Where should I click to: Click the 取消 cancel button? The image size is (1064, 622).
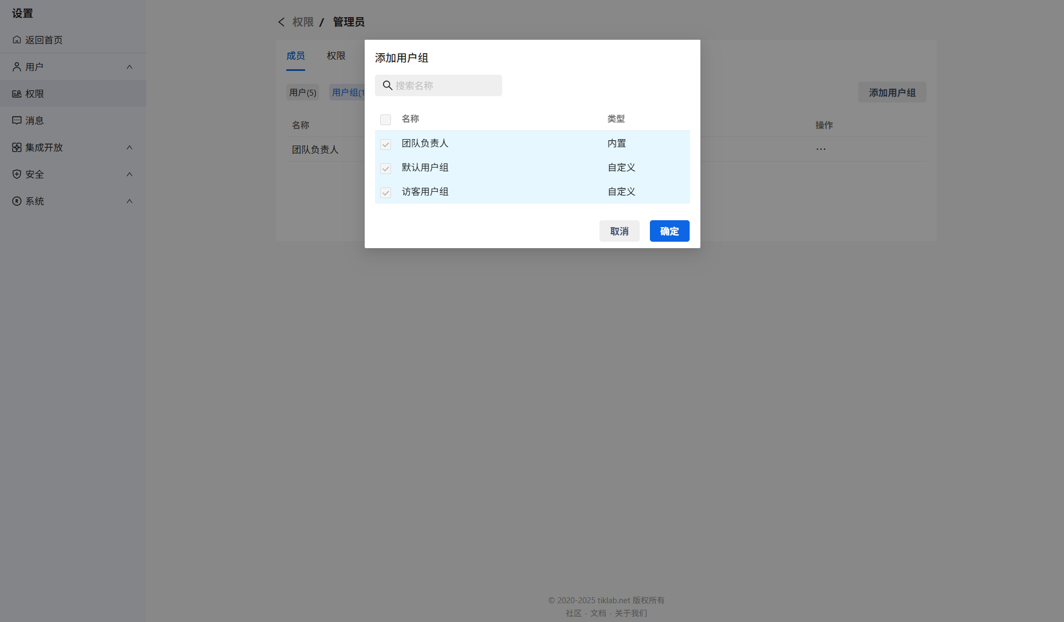[x=619, y=231]
